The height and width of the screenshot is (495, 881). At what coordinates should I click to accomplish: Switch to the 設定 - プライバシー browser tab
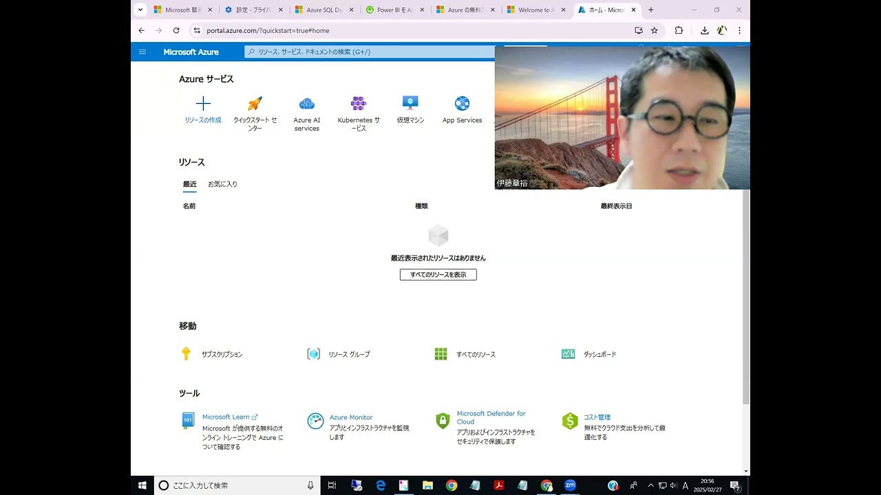(254, 10)
